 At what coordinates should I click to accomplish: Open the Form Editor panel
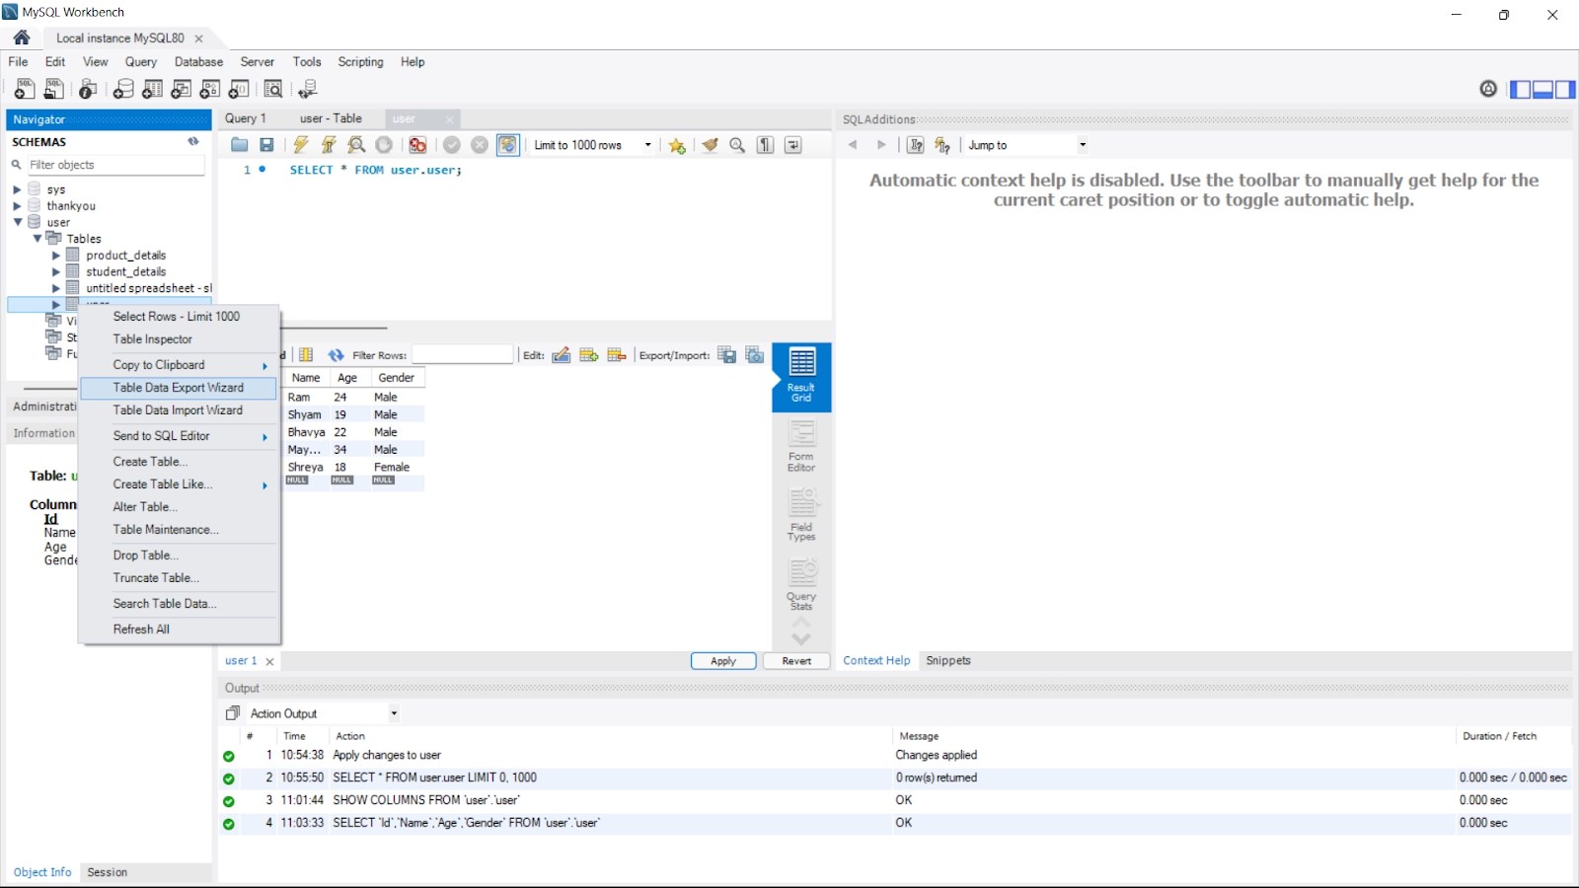click(x=800, y=446)
